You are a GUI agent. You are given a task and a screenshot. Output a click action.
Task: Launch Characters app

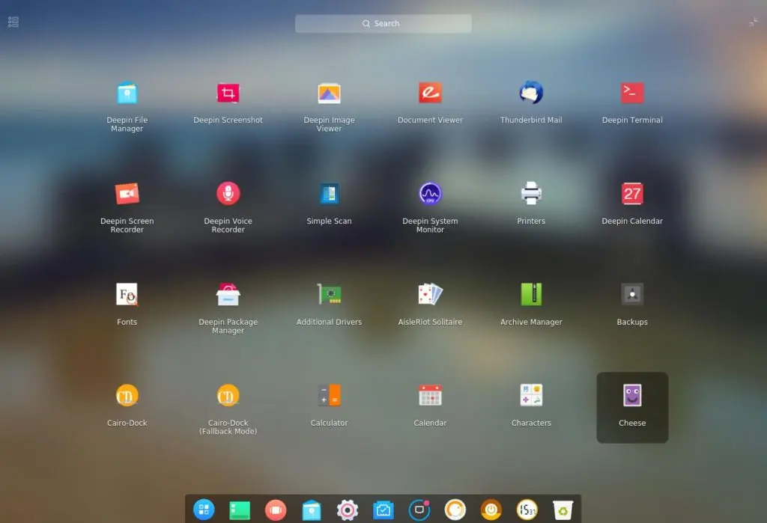(531, 396)
